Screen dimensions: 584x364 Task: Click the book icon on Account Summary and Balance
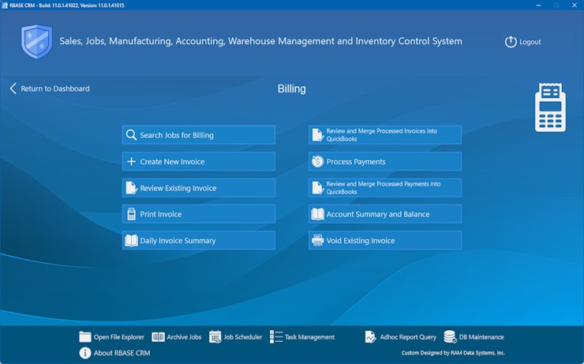(x=318, y=214)
